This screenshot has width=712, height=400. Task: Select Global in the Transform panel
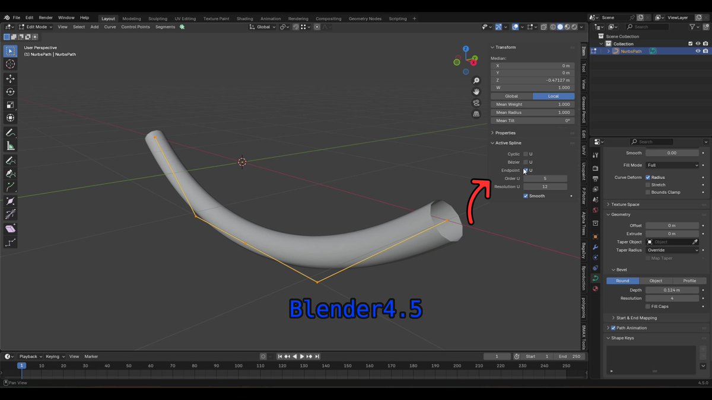pos(511,96)
